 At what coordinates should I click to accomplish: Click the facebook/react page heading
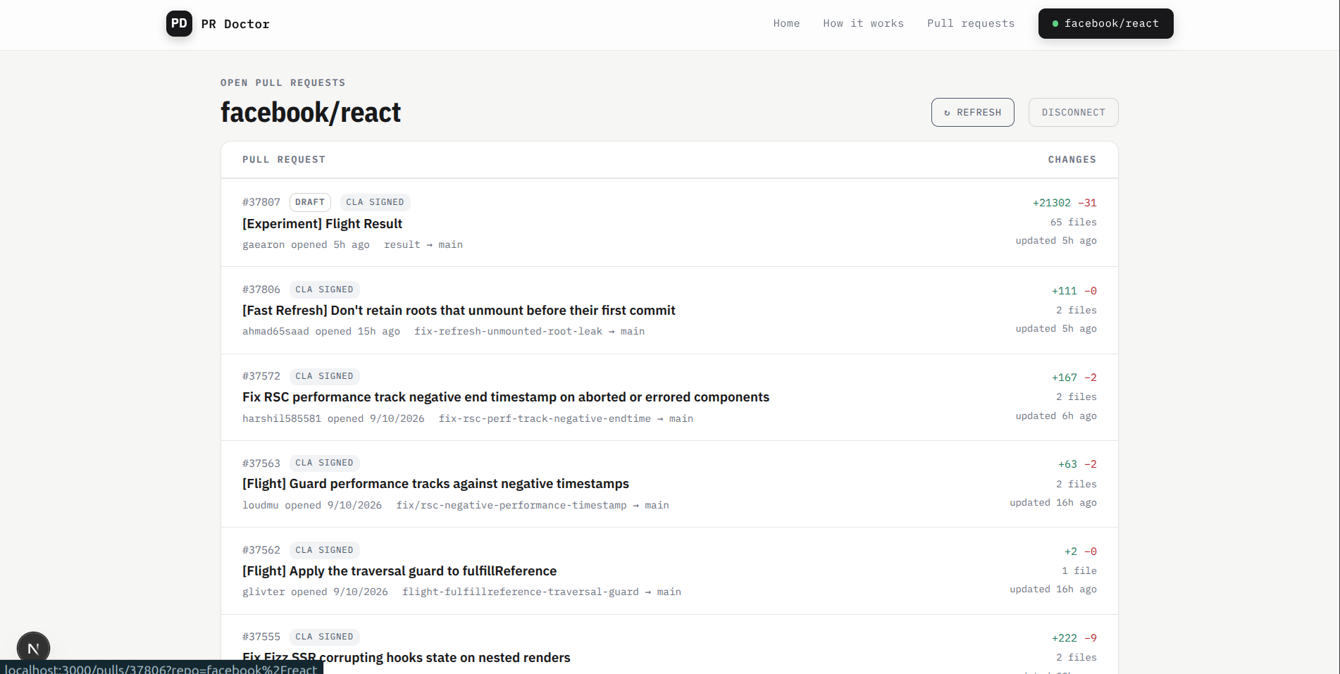pyautogui.click(x=311, y=112)
